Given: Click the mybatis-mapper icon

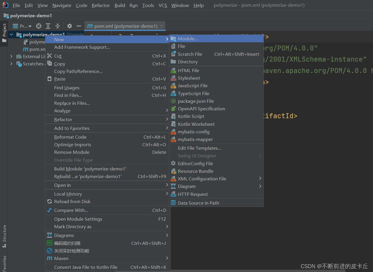Looking at the screenshot, I should [x=173, y=139].
